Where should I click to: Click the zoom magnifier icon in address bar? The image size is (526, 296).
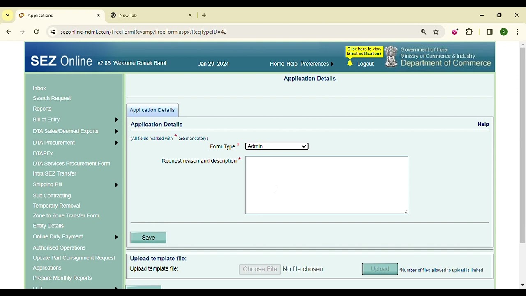coord(423,32)
